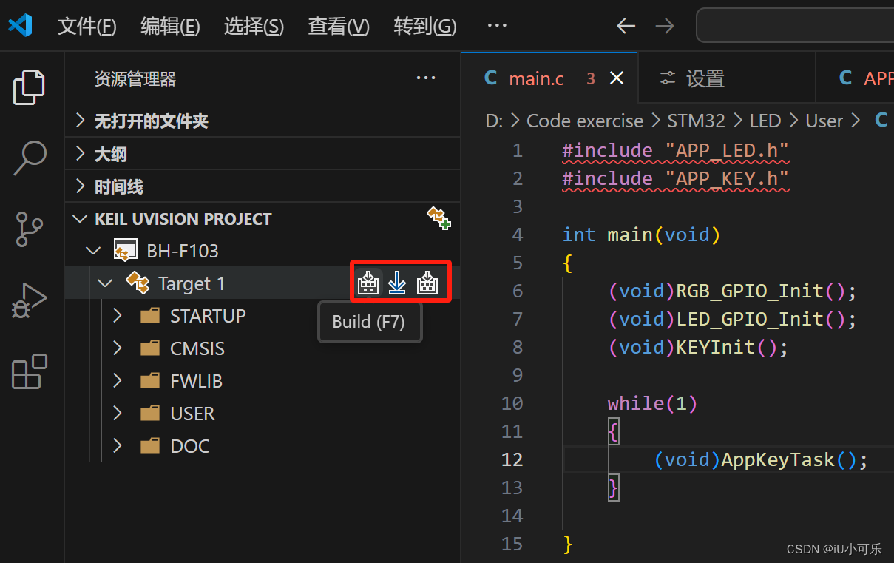Click the Target 1 icon

click(x=138, y=283)
